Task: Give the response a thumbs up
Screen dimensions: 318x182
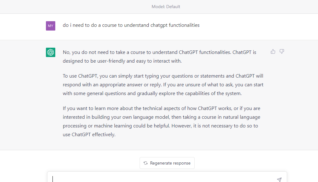Action: click(x=273, y=51)
